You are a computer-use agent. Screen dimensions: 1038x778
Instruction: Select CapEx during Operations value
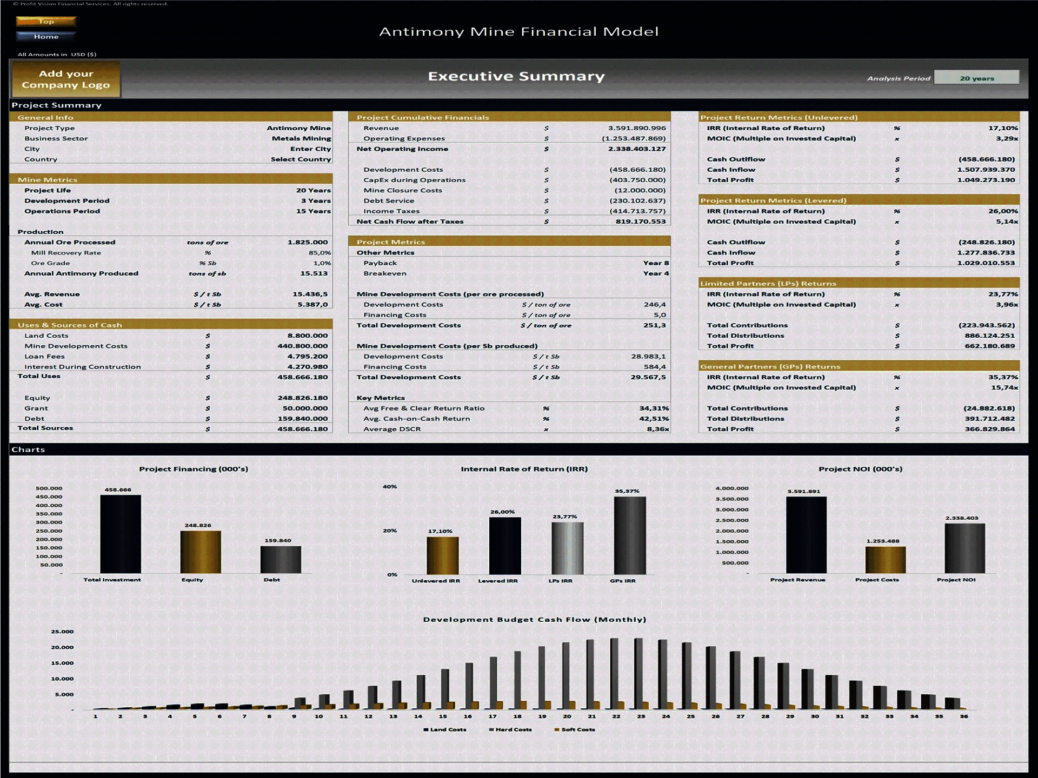tap(637, 180)
